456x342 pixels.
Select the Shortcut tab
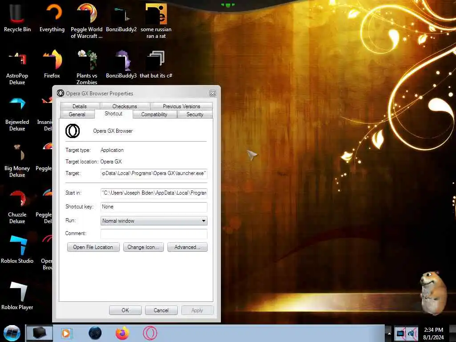[x=114, y=114]
